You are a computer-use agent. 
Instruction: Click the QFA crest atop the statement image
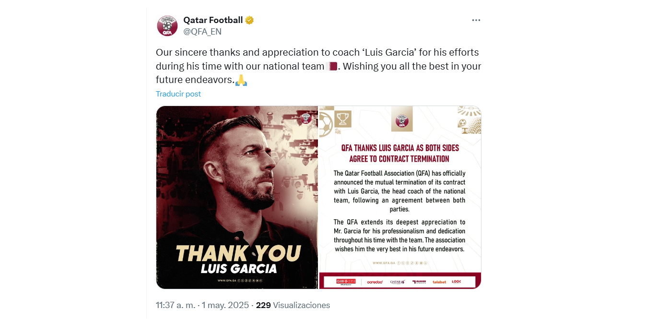[401, 119]
